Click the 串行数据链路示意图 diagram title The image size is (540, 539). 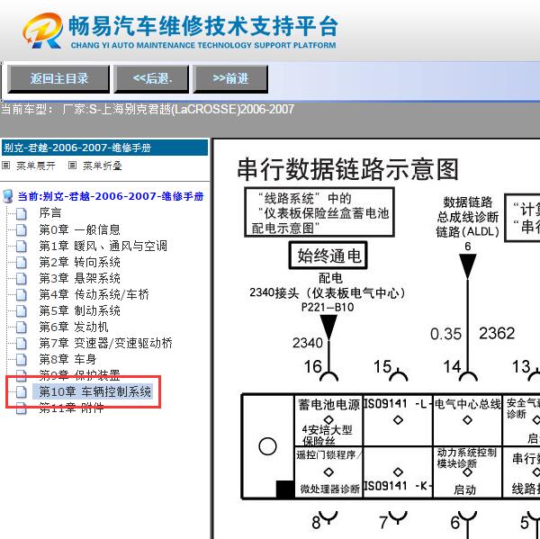[347, 169]
